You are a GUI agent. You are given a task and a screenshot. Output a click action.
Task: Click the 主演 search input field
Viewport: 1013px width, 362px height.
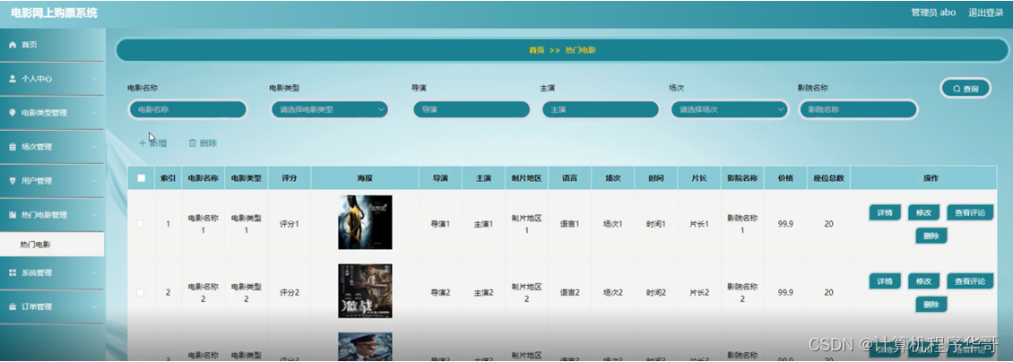tap(600, 109)
